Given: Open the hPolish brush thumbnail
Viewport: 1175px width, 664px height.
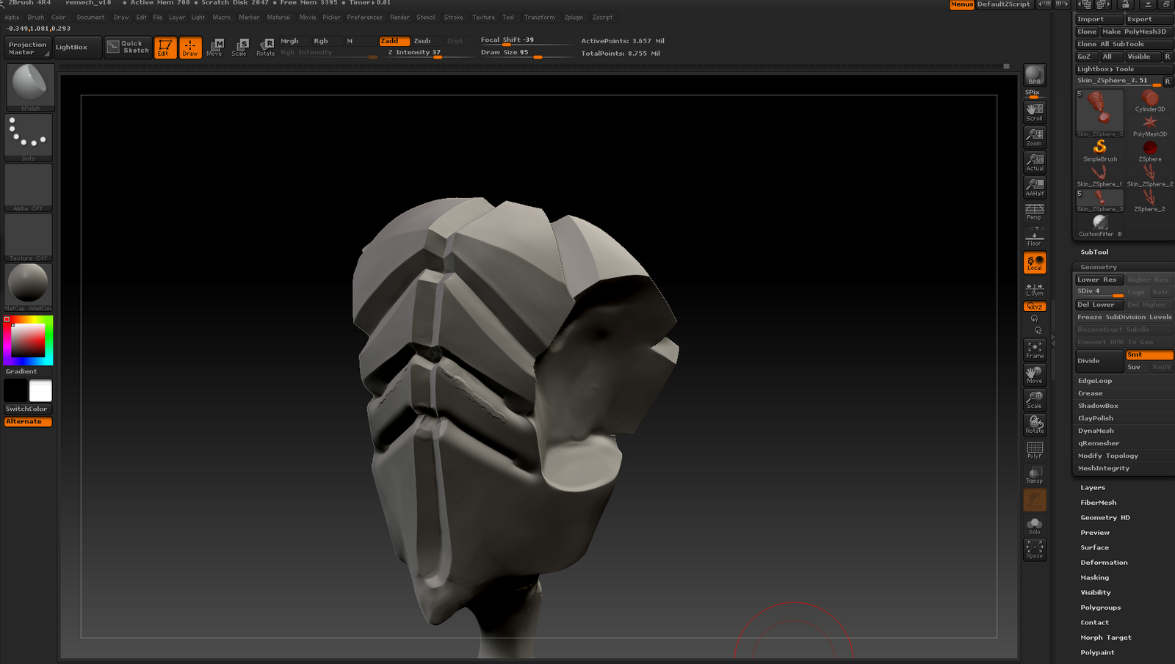Looking at the screenshot, I should coord(29,85).
